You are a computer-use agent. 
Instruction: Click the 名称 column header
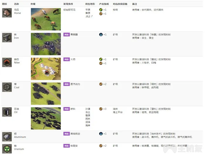(16, 4)
